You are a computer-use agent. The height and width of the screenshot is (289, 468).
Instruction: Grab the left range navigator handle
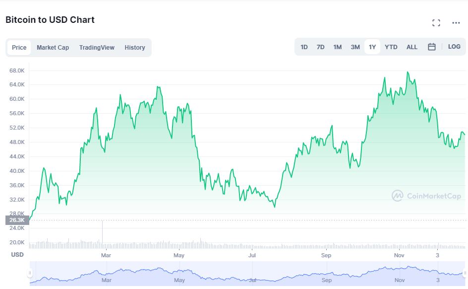30,273
